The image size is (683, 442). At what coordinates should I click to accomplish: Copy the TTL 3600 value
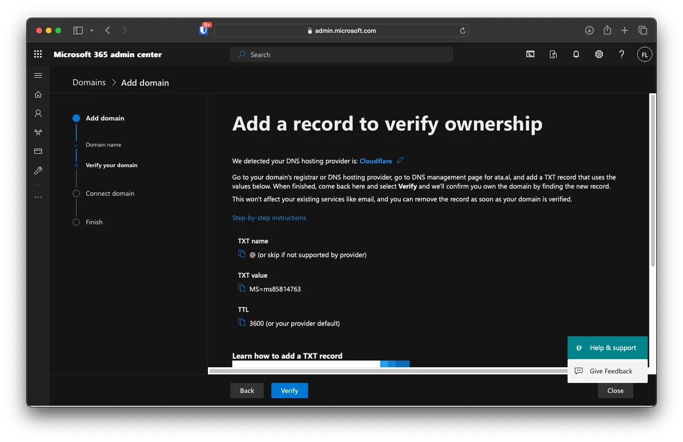242,322
